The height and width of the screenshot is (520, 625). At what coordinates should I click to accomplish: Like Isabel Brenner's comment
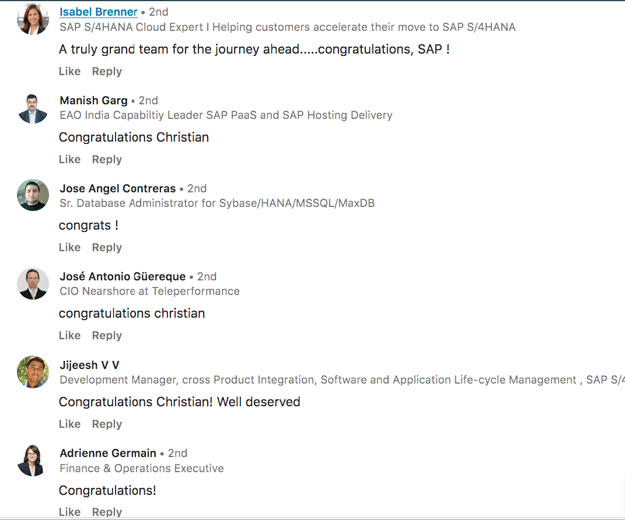(x=70, y=71)
